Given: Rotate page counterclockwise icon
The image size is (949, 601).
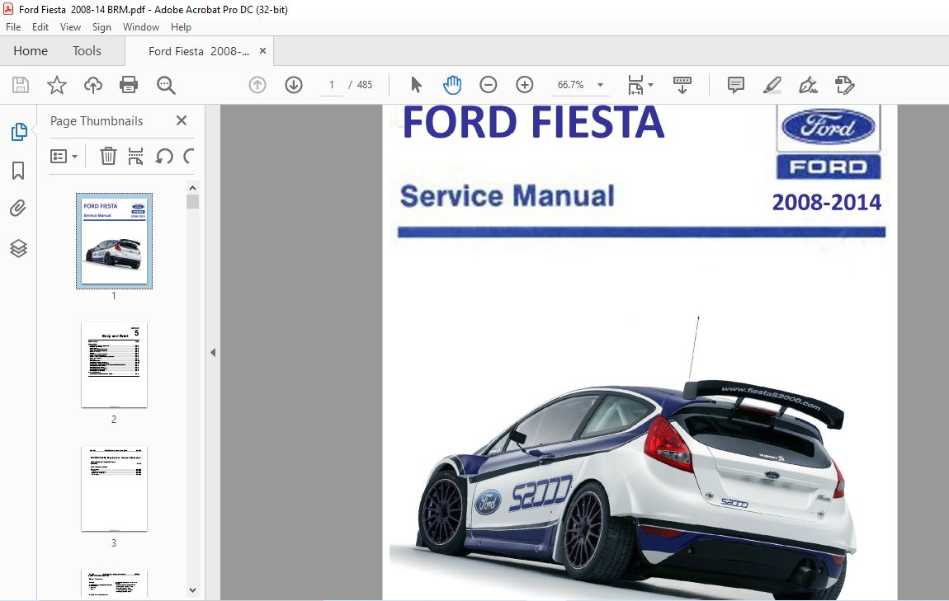Looking at the screenshot, I should (x=164, y=157).
